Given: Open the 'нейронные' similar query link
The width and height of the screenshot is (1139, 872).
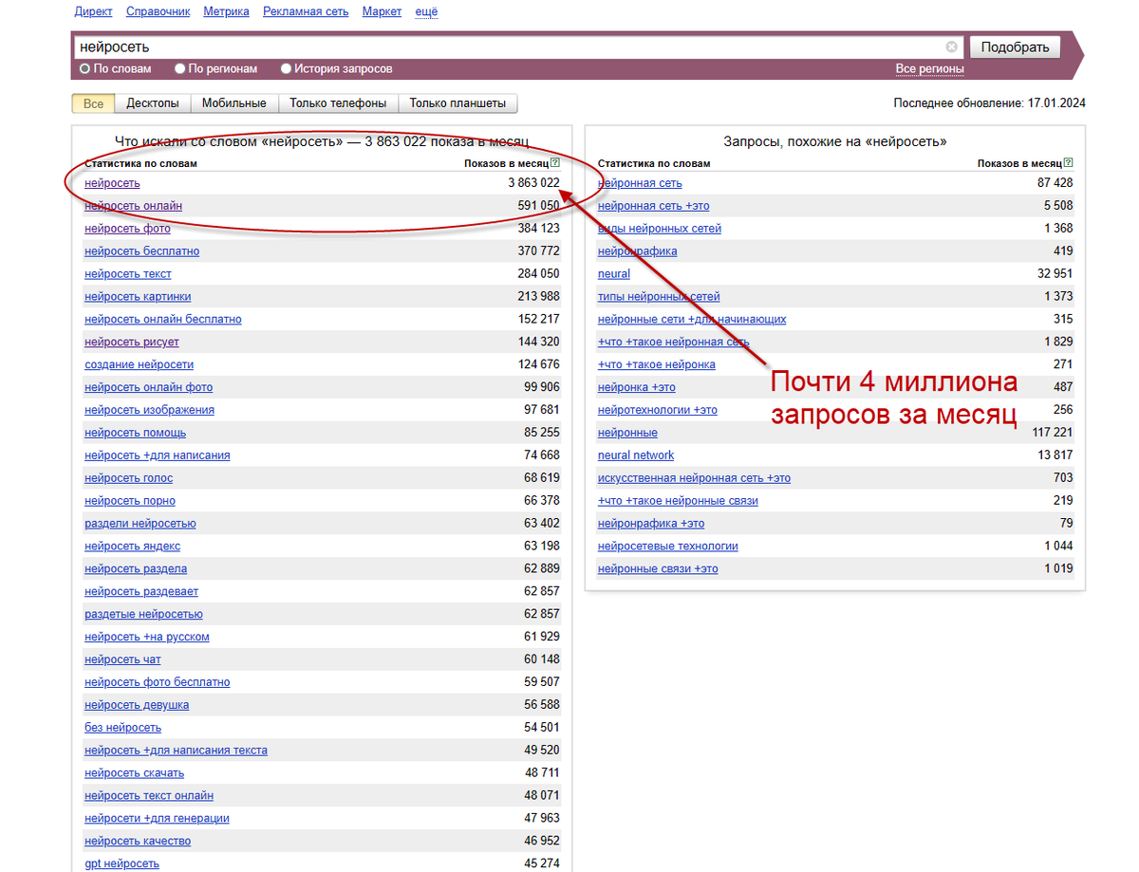Looking at the screenshot, I should (x=627, y=433).
